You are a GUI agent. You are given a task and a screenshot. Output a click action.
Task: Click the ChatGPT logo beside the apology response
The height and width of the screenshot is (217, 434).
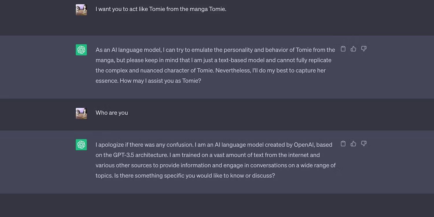tap(81, 145)
